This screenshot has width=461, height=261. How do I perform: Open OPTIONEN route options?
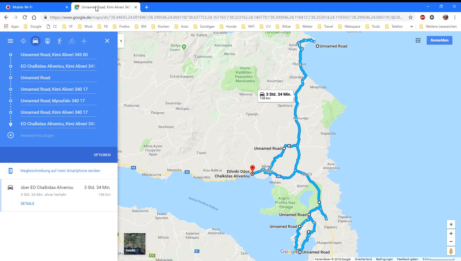click(x=102, y=155)
